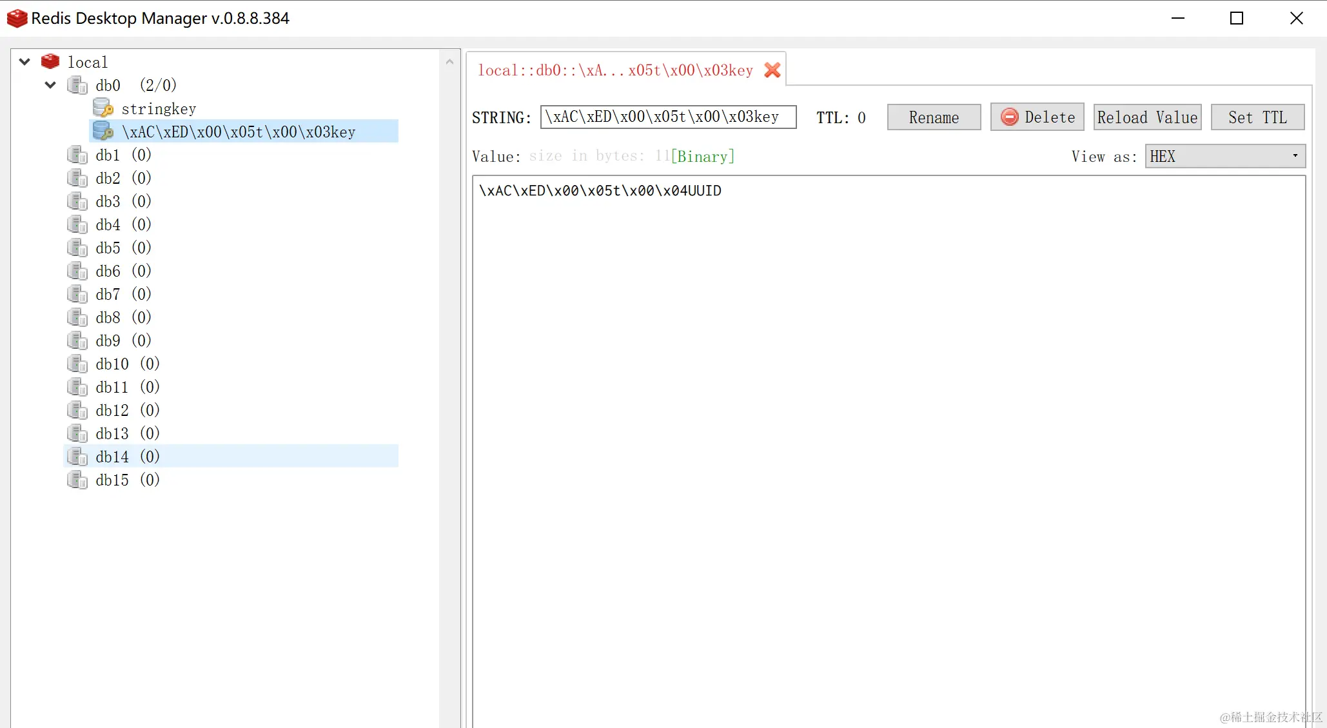Image resolution: width=1327 pixels, height=728 pixels.
Task: Click the db3 database icon
Action: point(77,202)
